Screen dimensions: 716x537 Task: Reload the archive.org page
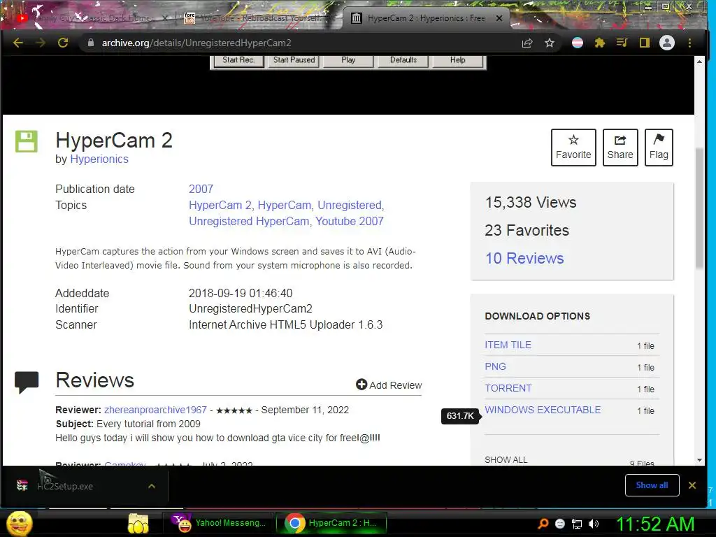click(x=63, y=43)
